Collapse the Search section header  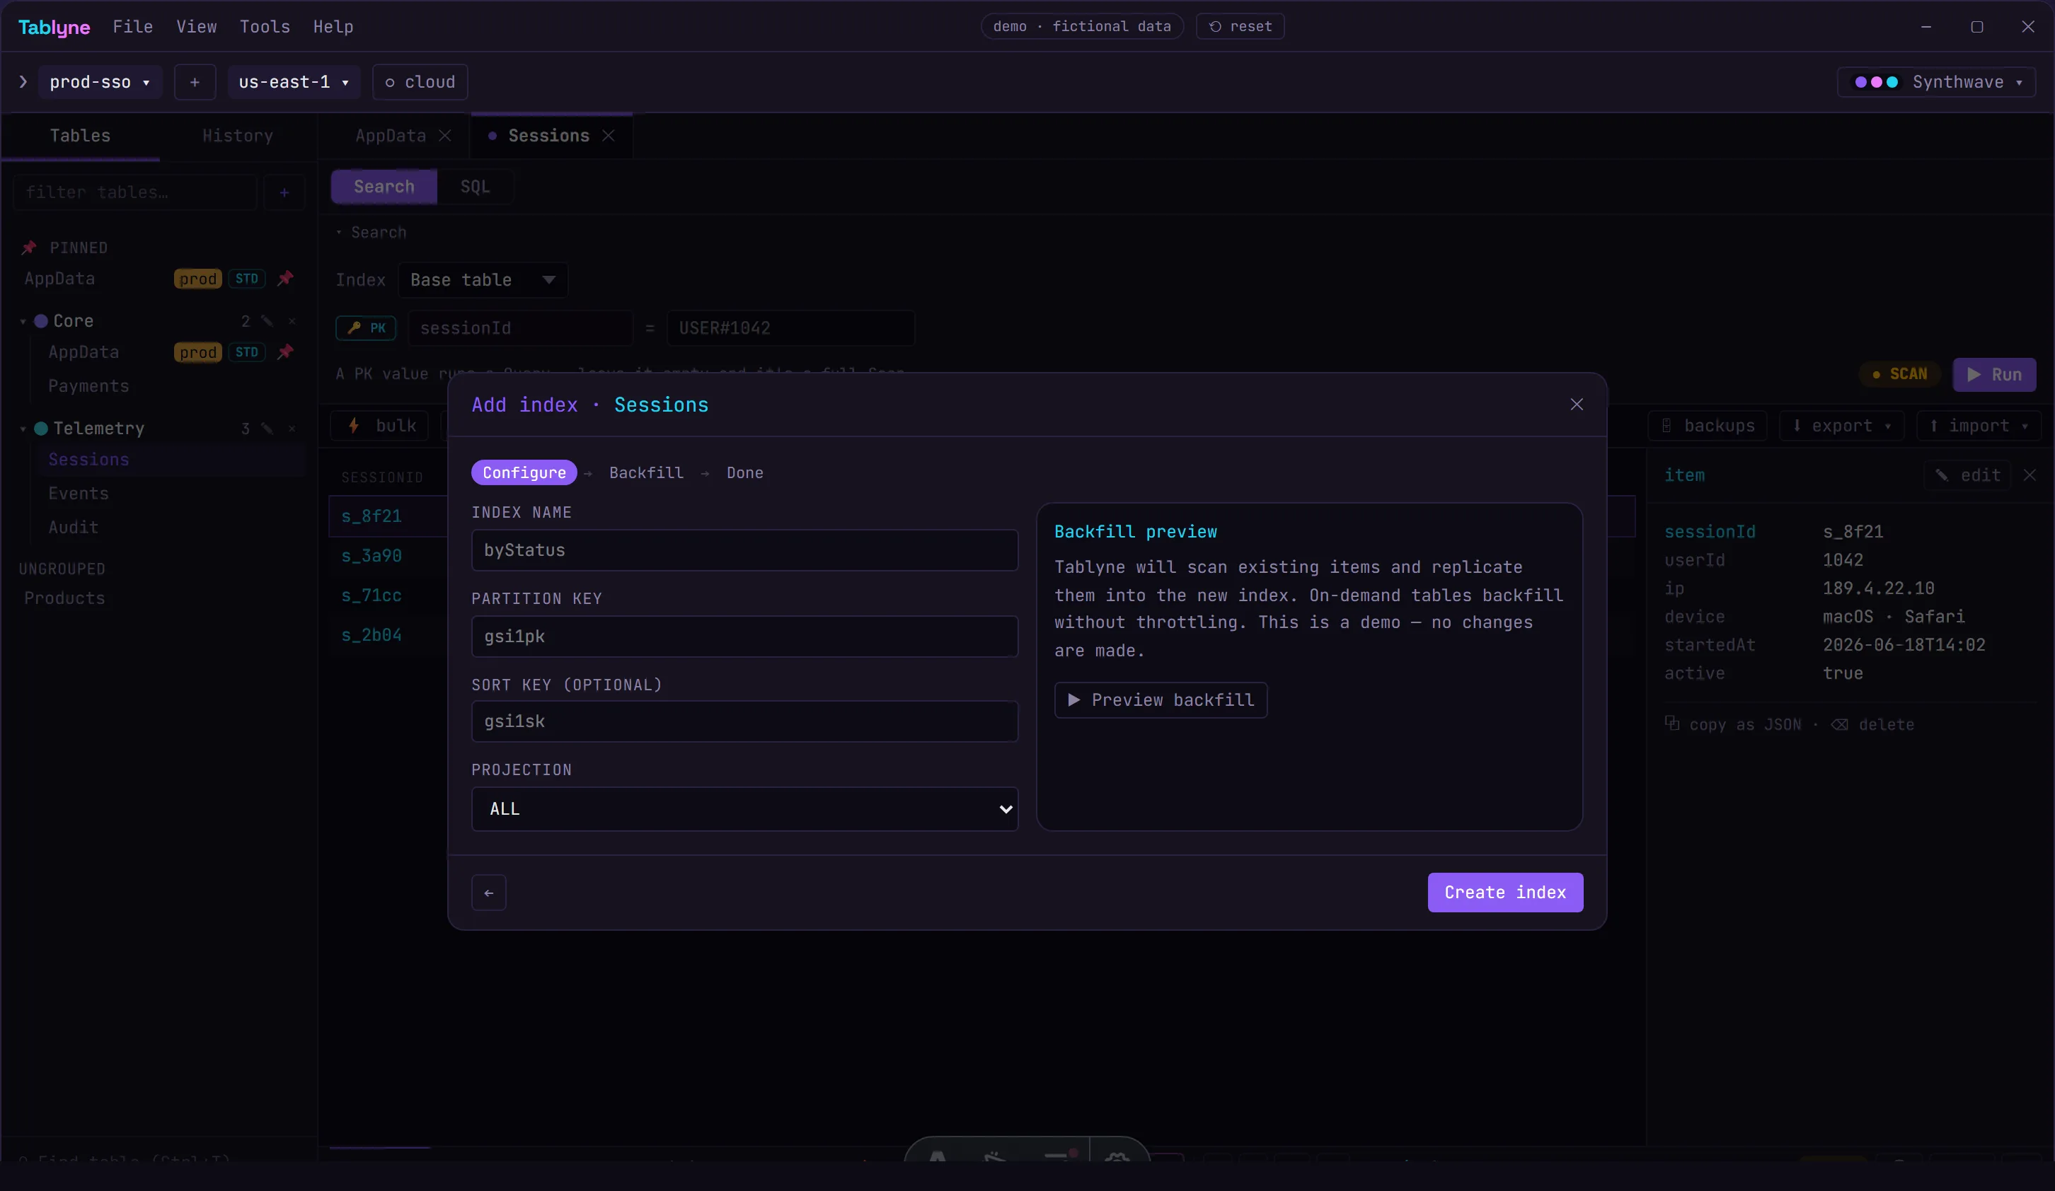(x=371, y=233)
